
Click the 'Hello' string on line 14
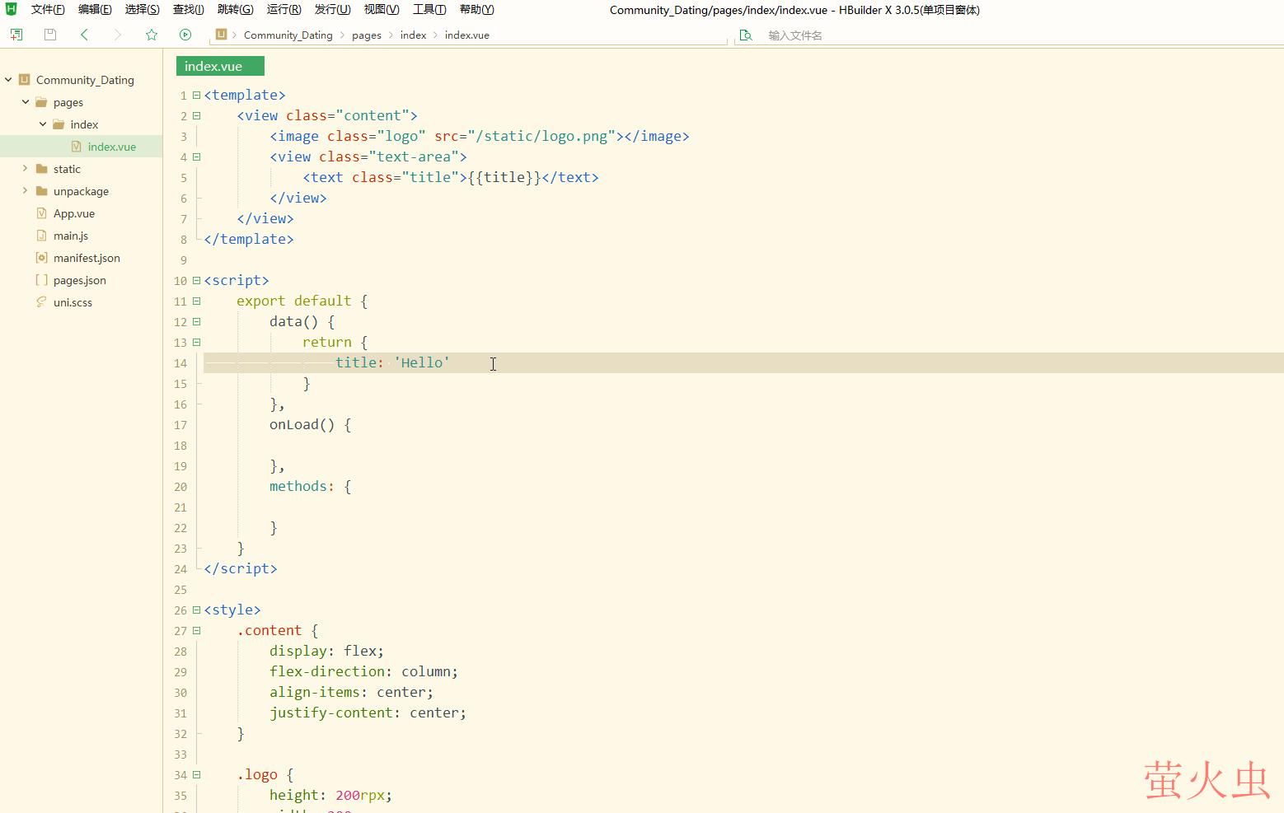click(x=422, y=362)
